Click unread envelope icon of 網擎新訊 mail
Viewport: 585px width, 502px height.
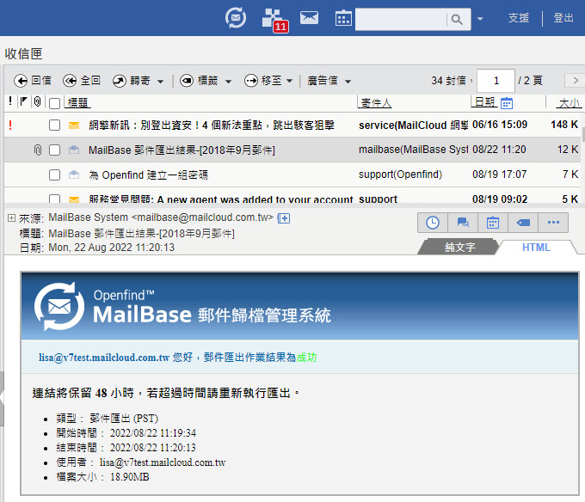74,125
